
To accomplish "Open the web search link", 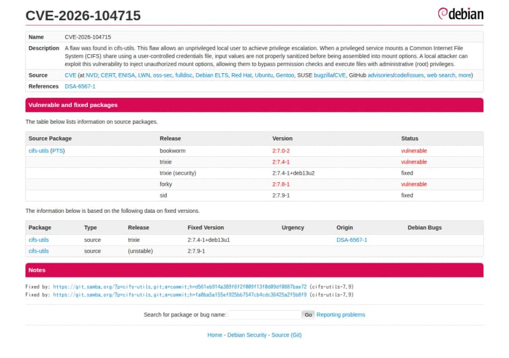I will 441,76.
